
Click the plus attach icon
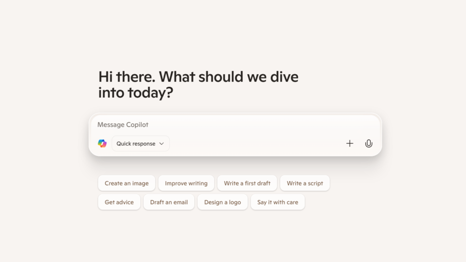350,143
